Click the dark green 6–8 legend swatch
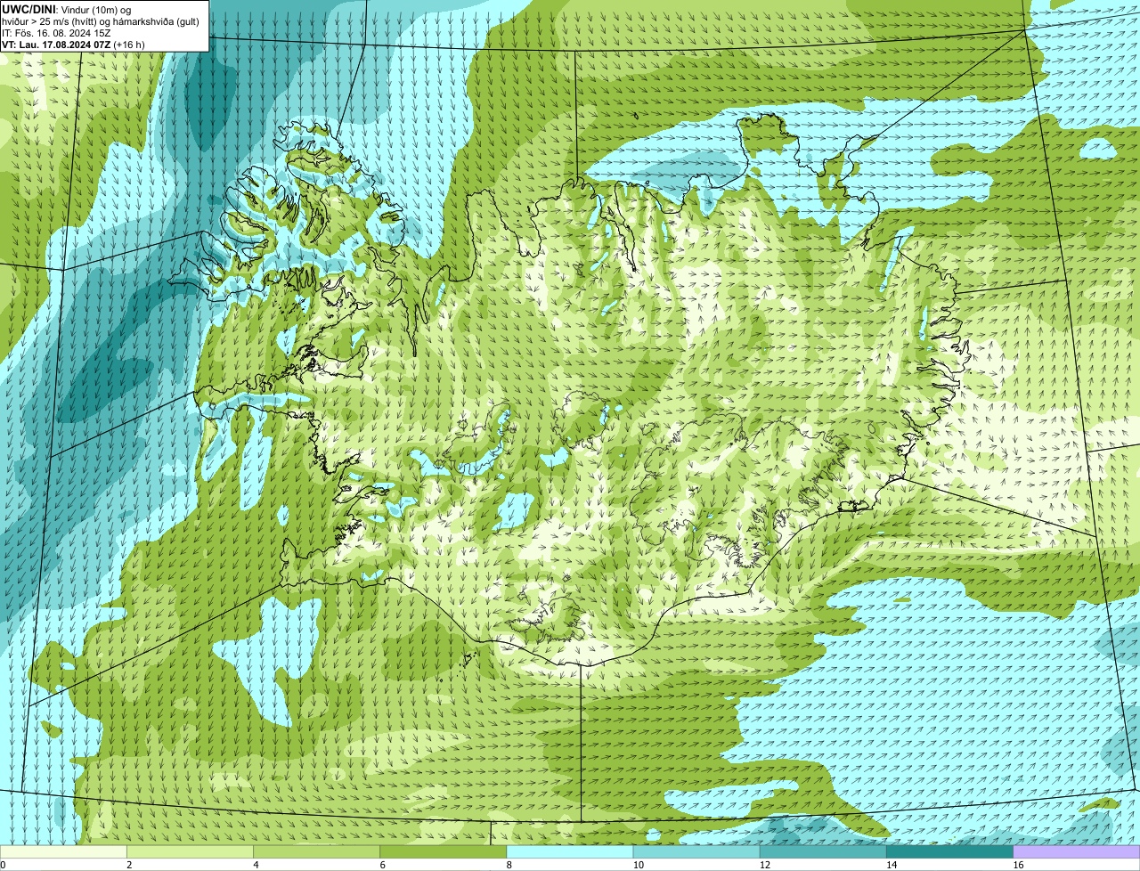 click(x=444, y=852)
